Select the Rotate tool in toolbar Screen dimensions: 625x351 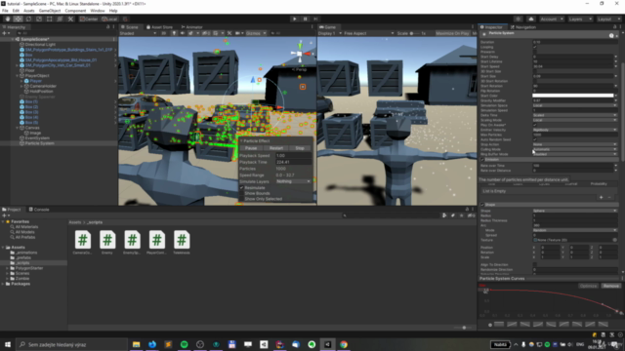pyautogui.click(x=28, y=19)
